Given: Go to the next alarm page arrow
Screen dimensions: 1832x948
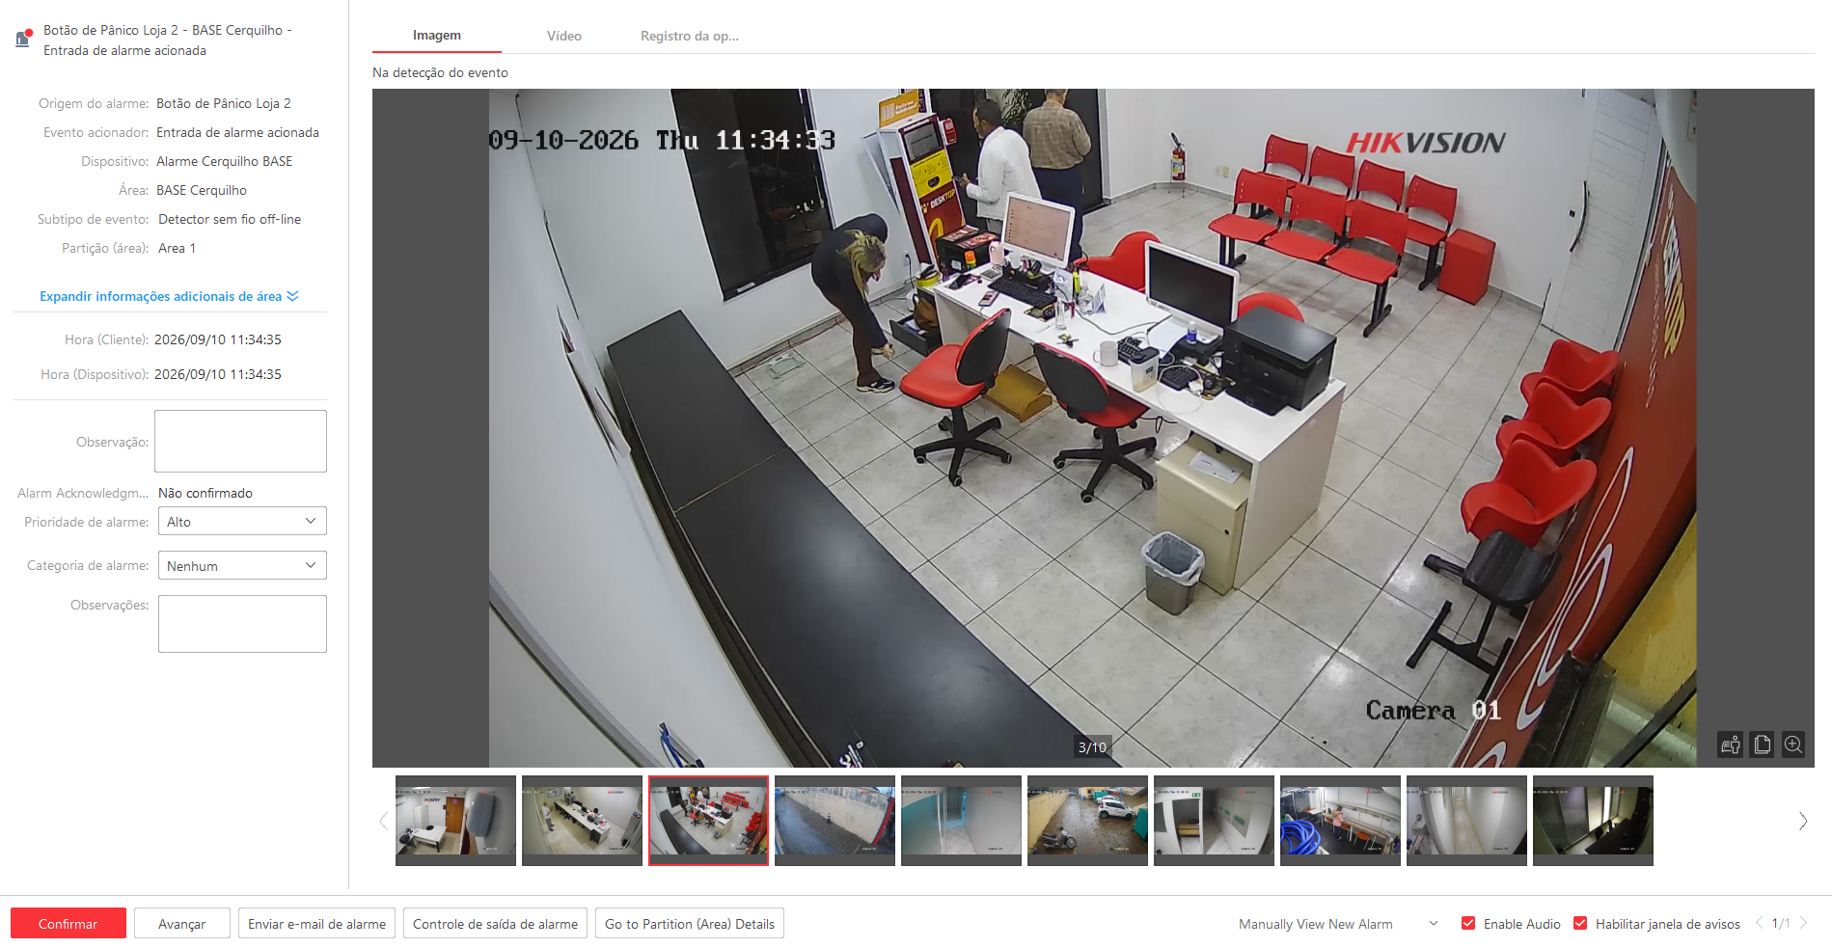Looking at the screenshot, I should 1803,923.
